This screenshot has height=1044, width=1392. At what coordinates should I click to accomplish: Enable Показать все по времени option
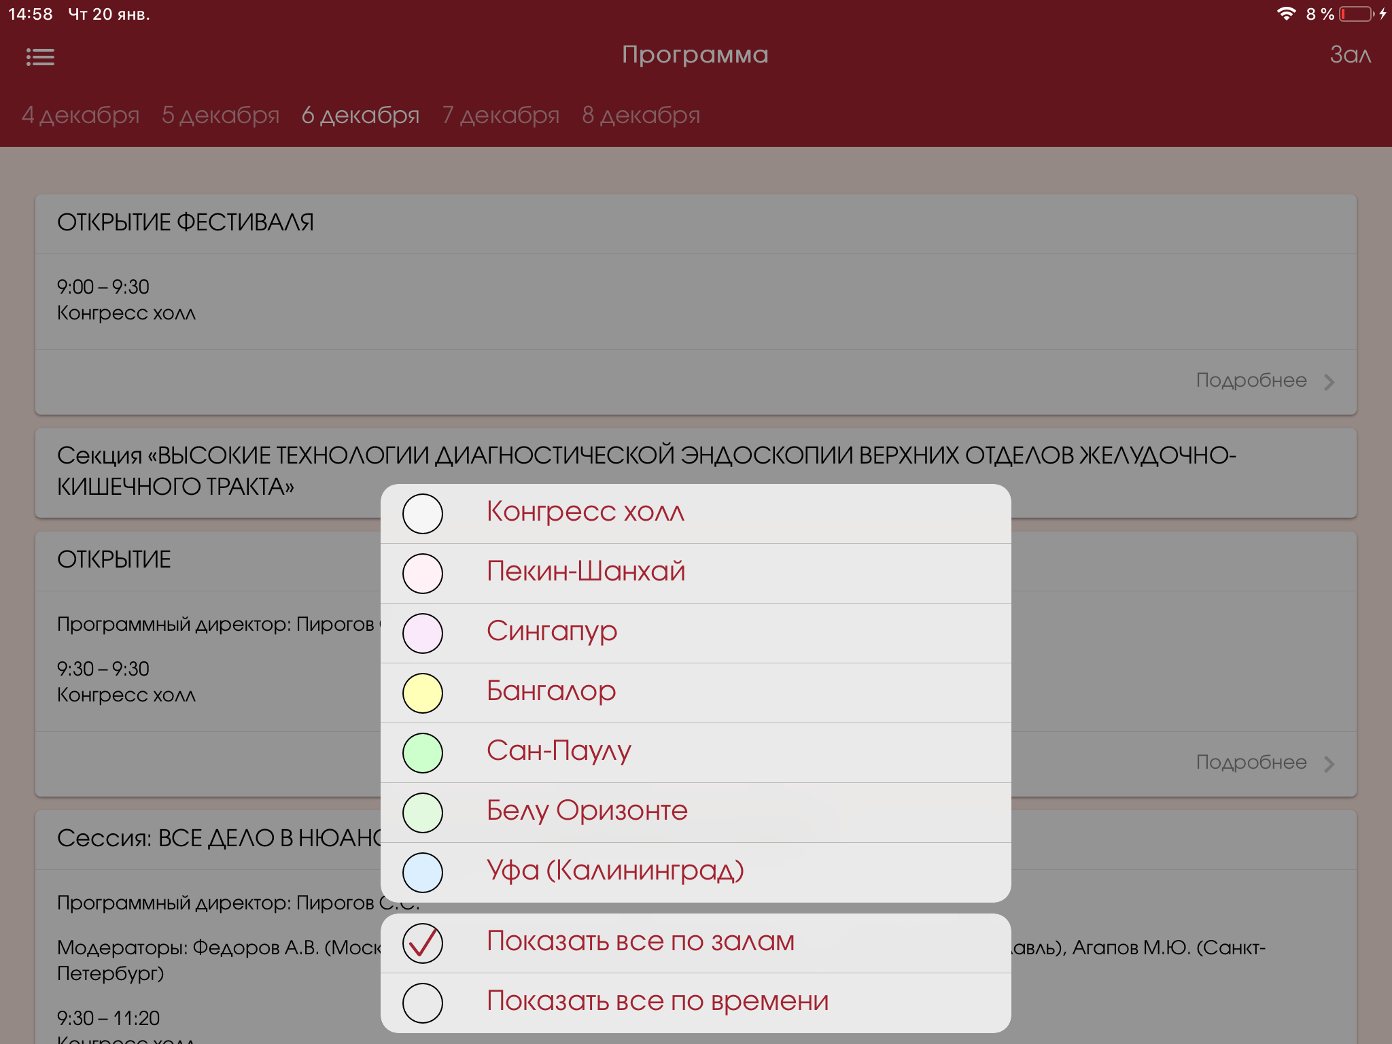(x=423, y=1003)
